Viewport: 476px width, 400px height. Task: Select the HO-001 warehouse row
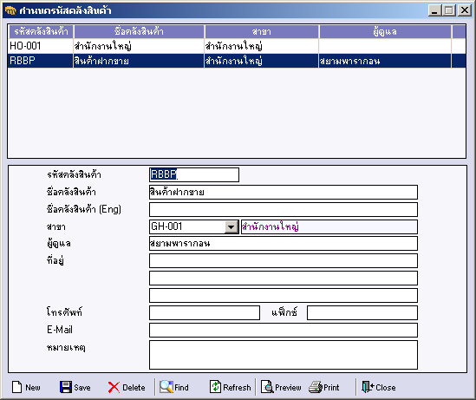(237, 46)
